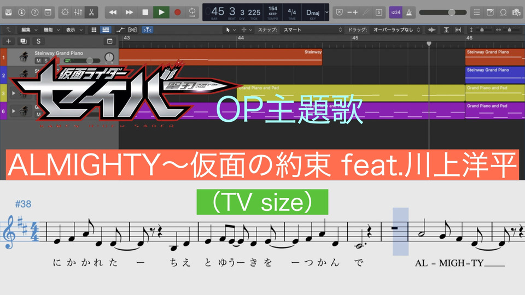
Task: Open Smart Controls dial icon
Action: coord(65,13)
